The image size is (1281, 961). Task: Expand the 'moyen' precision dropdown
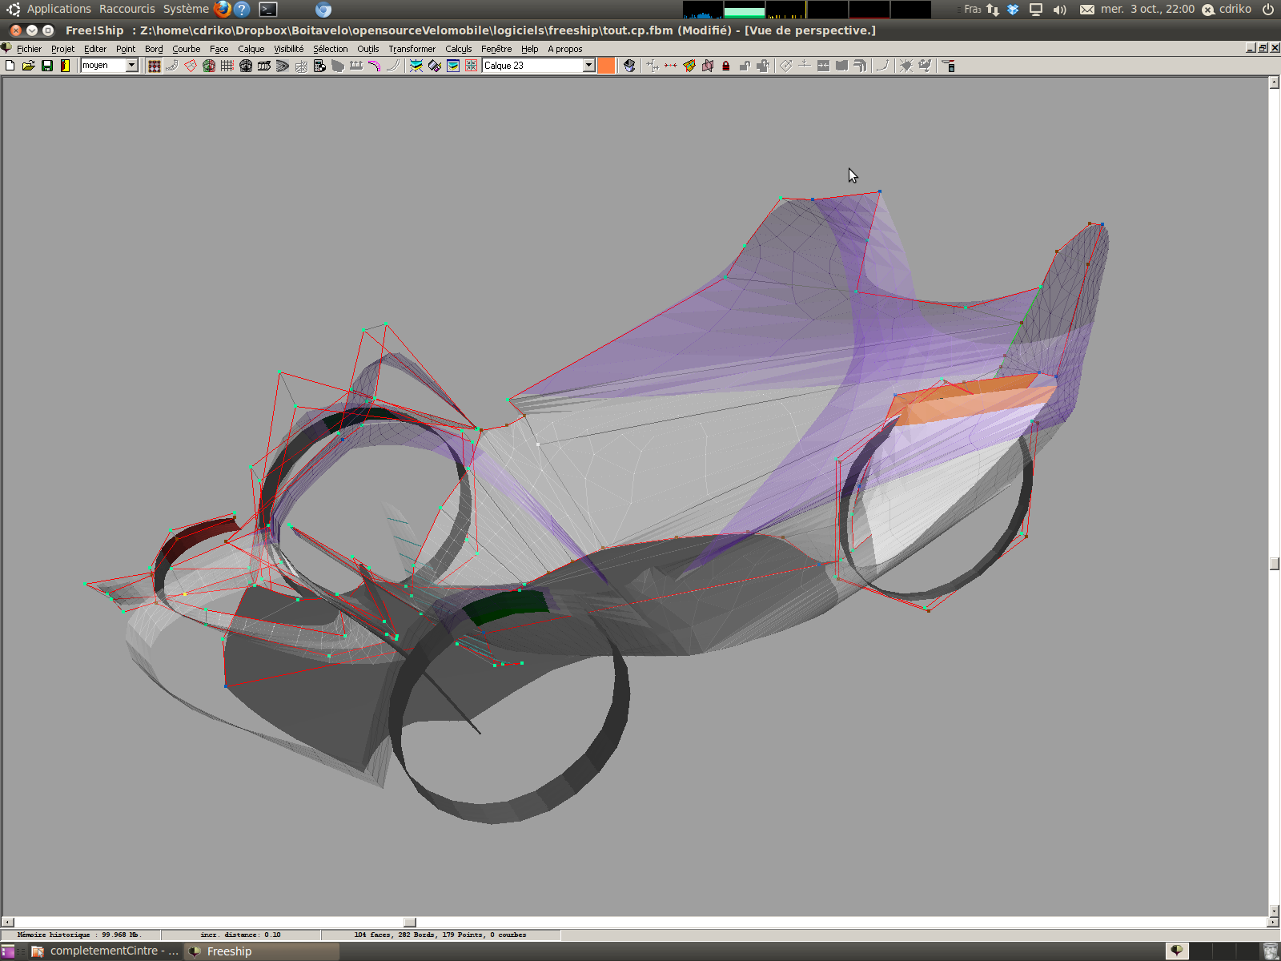coord(132,66)
